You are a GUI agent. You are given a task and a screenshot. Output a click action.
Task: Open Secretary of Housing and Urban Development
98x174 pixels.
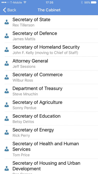pyautogui.click(x=49, y=166)
